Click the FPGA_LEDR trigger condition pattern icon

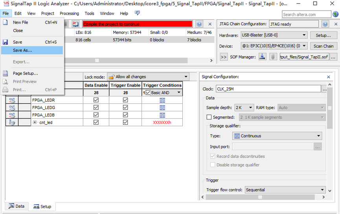[x=162, y=100]
